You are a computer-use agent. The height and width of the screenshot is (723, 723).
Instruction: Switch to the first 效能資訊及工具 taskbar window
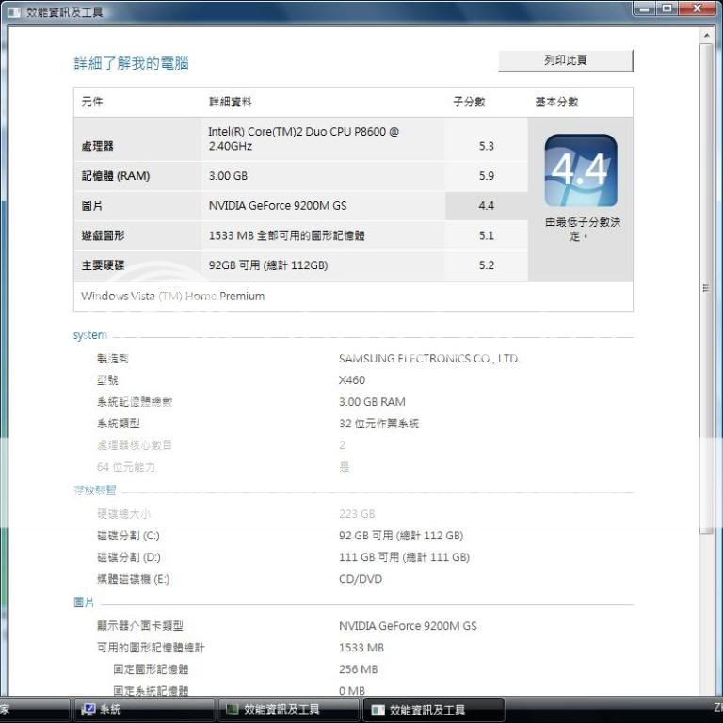tap(289, 710)
